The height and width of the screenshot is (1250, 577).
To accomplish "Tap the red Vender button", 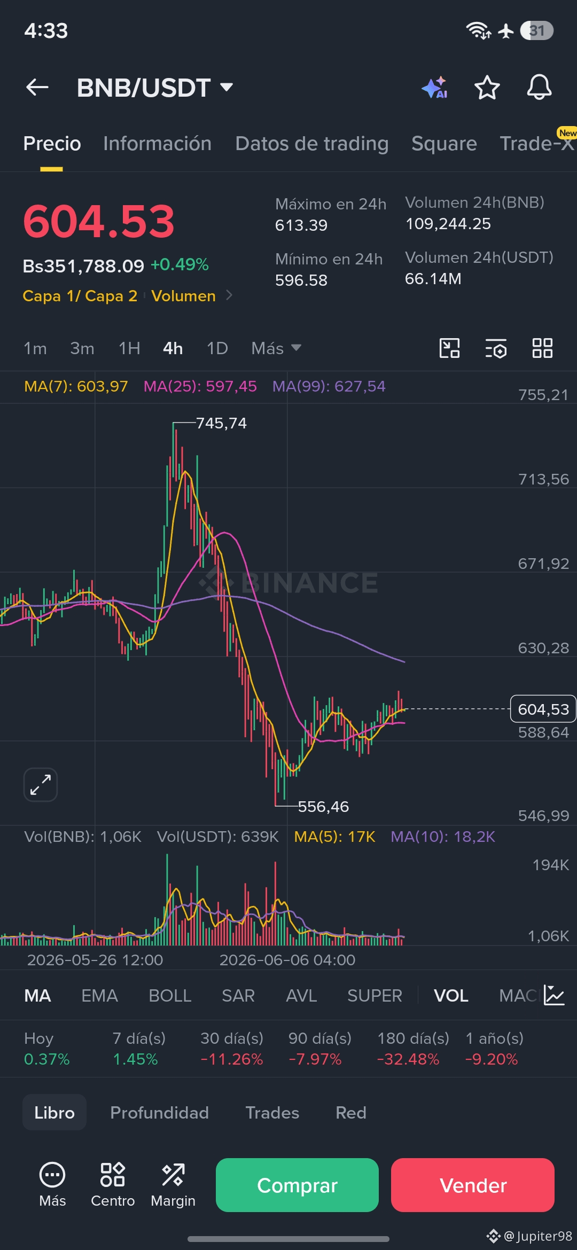I will click(x=473, y=1185).
